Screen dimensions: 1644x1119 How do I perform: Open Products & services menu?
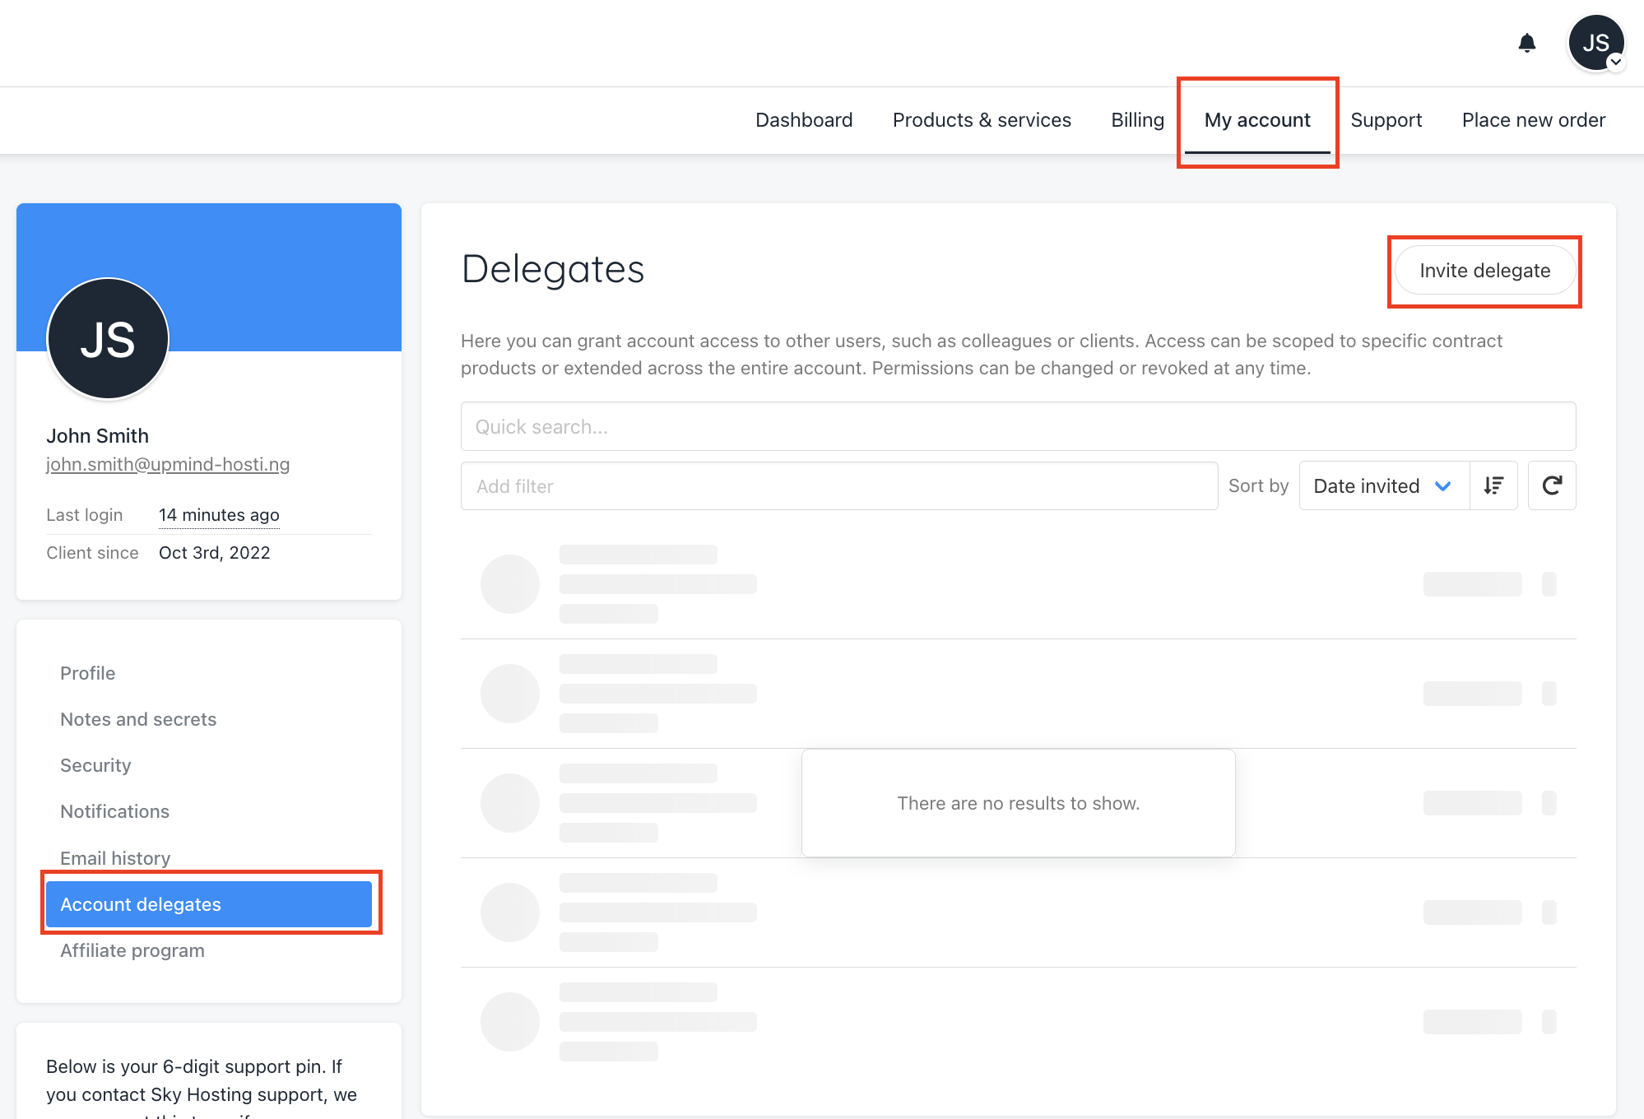982,120
